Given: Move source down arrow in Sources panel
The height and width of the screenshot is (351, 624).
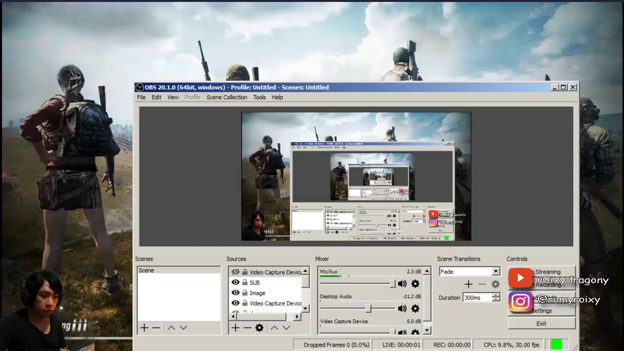Looking at the screenshot, I should tap(286, 328).
